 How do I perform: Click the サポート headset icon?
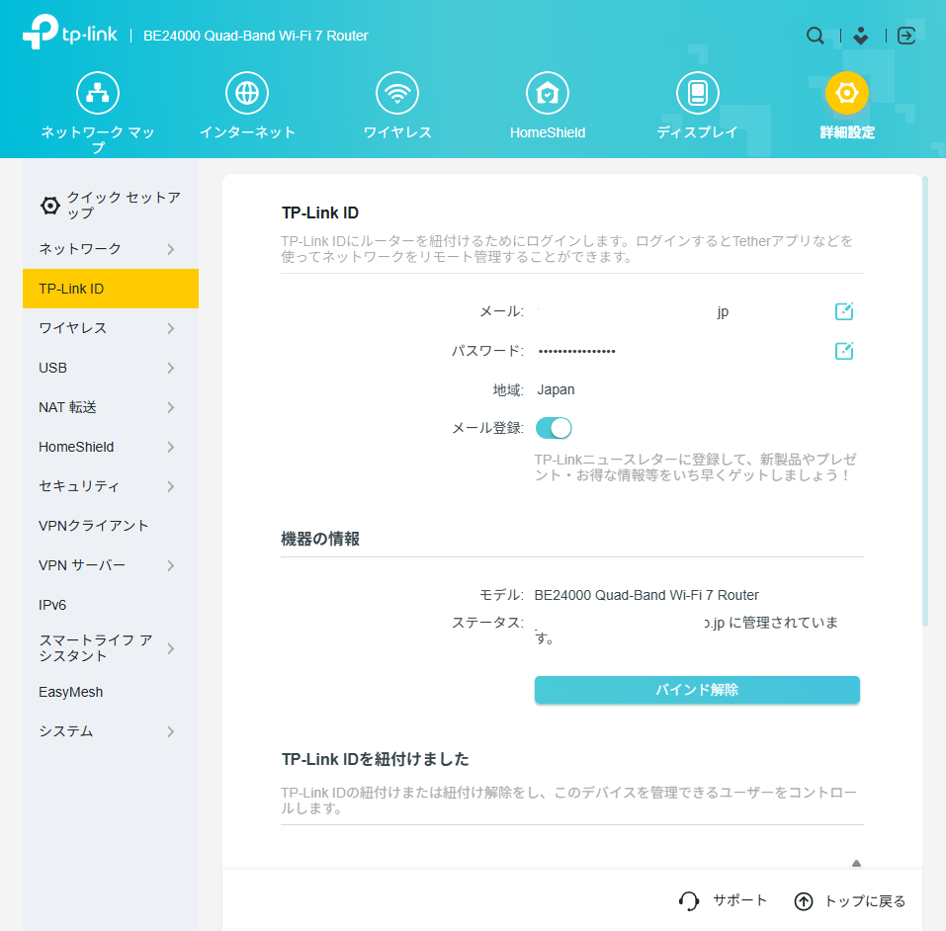[x=689, y=900]
